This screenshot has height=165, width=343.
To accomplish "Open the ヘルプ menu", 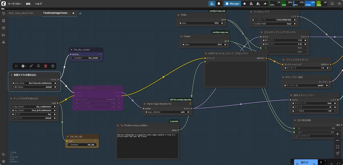I will coord(38,4).
